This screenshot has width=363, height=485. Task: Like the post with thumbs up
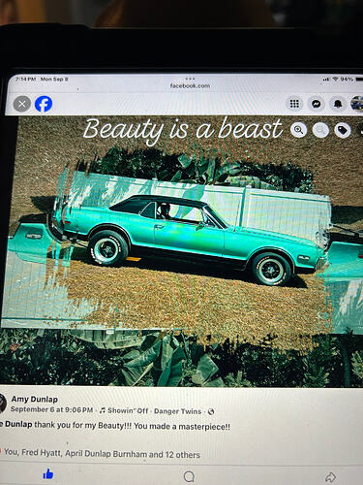tap(48, 474)
